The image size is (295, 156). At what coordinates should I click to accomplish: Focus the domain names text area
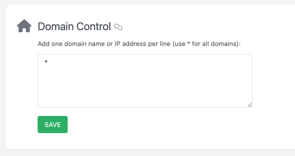coord(145,81)
